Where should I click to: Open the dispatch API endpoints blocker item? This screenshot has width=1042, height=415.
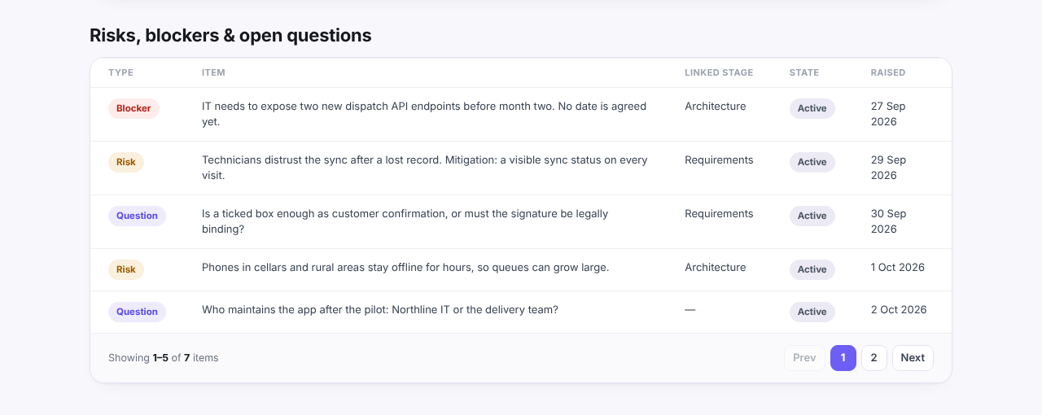click(x=424, y=114)
